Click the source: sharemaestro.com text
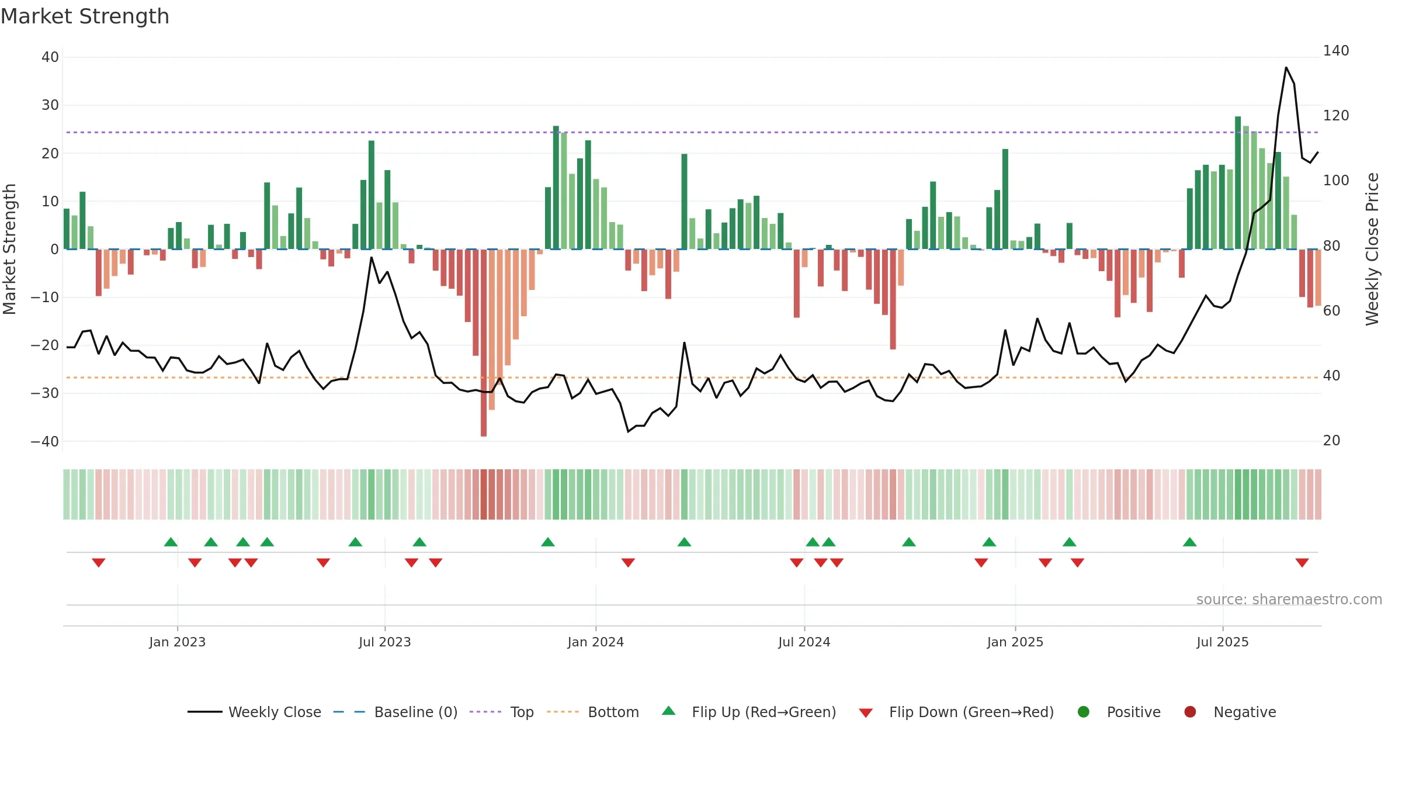1402x789 pixels. 1289,599
